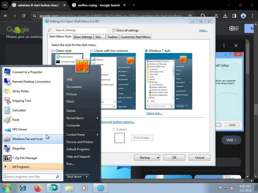Open Chrome downloads icon
258x193 pixels.
point(225,16)
